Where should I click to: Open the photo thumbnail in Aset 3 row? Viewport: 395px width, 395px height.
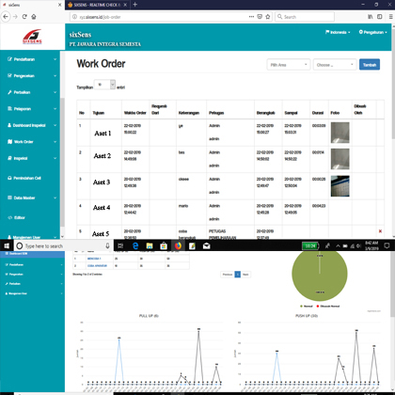(340, 186)
